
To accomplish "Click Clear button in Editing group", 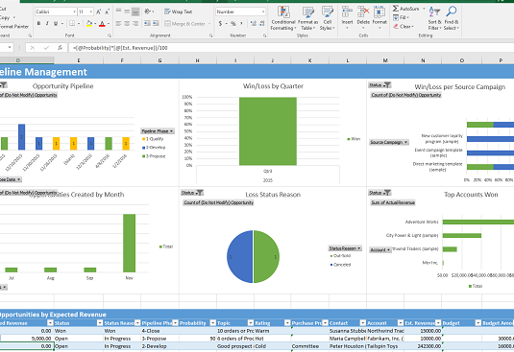I will point(403,26).
